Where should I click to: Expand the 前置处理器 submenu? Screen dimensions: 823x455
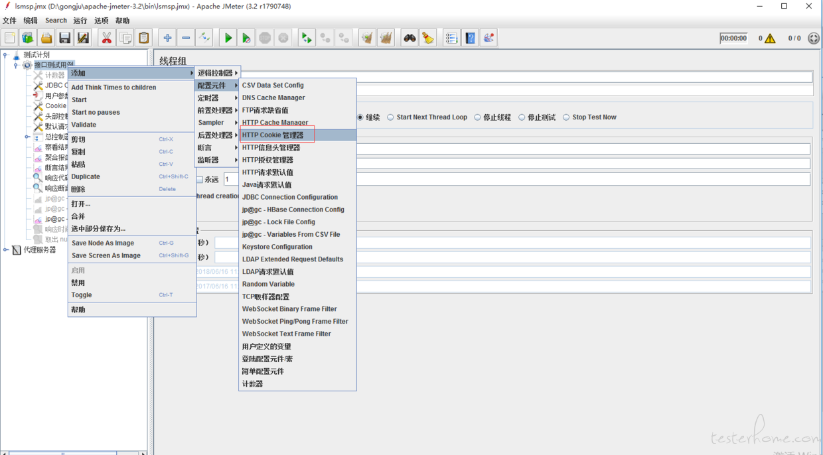(217, 110)
